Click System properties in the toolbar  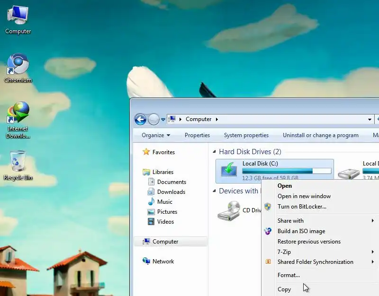pos(246,135)
